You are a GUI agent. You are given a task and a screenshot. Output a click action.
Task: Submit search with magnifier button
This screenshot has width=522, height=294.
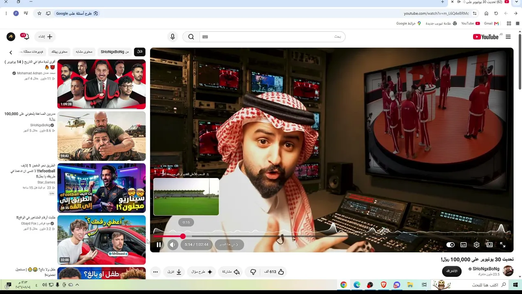coord(191,37)
